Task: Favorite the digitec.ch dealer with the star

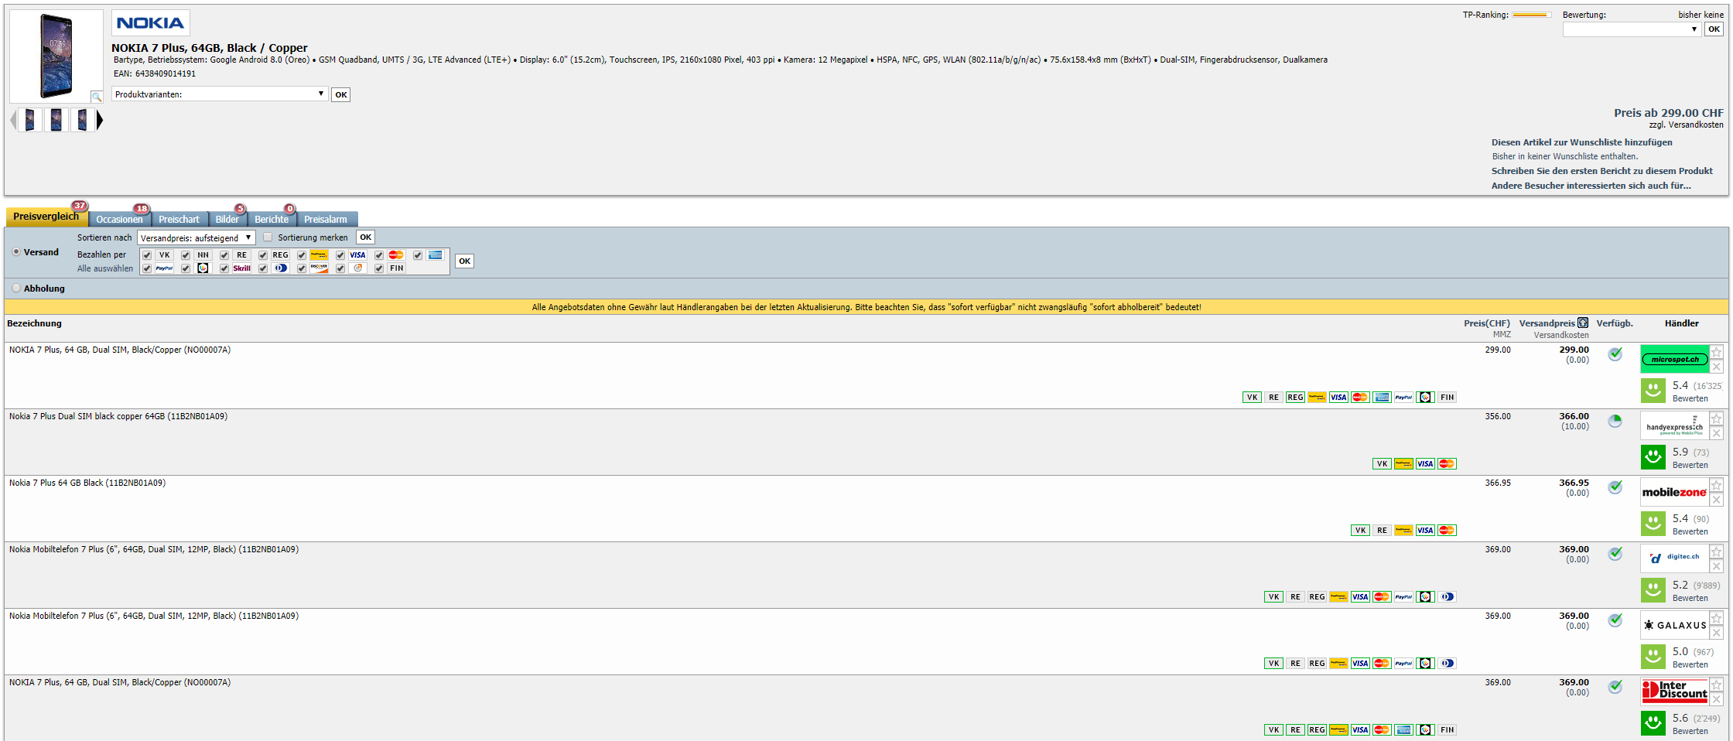Action: point(1716,552)
